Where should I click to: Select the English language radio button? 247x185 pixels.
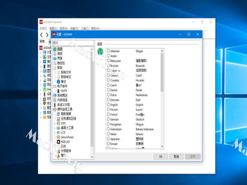(108, 104)
